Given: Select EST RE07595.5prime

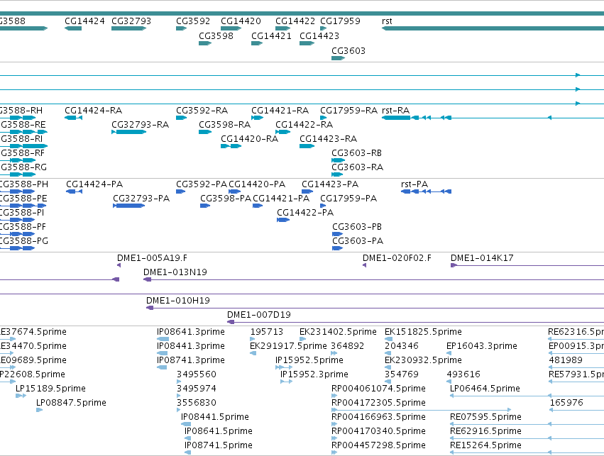Looking at the screenshot, I should 485,418.
